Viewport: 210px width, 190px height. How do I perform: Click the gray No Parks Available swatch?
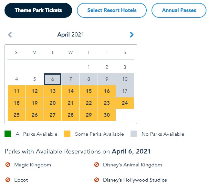point(134,134)
